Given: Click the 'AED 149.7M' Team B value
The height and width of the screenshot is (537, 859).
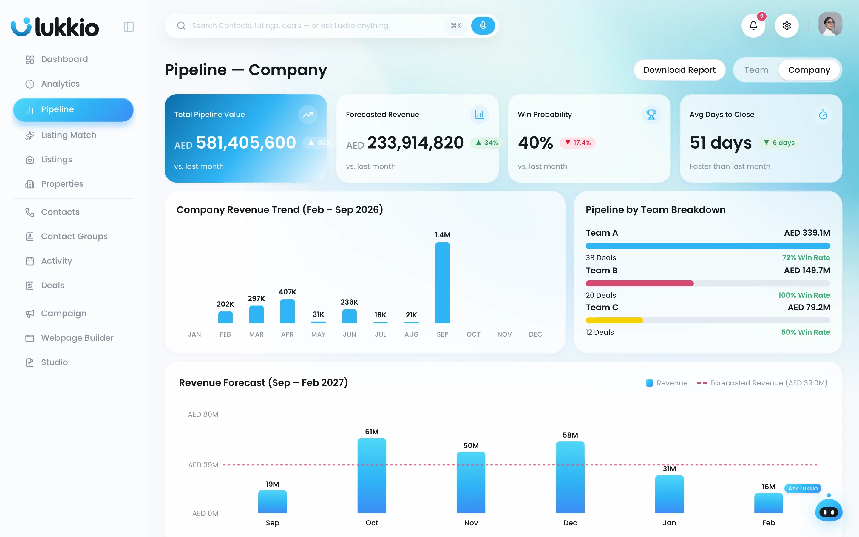Looking at the screenshot, I should (807, 271).
